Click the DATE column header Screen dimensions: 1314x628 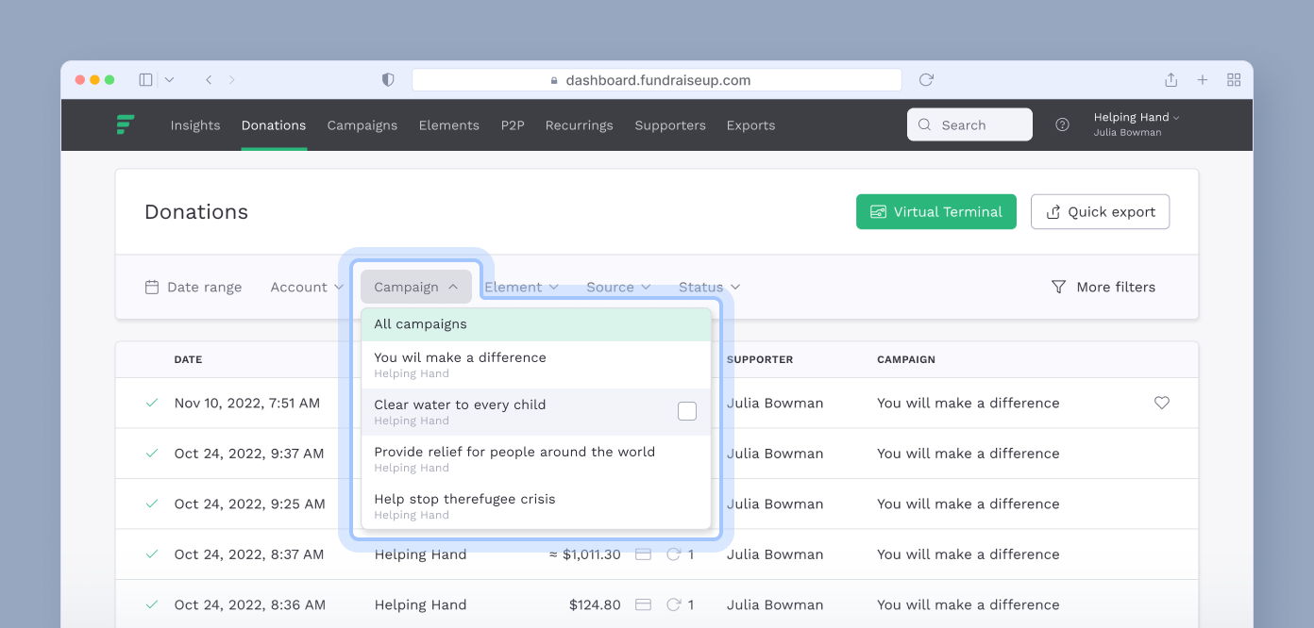[188, 359]
